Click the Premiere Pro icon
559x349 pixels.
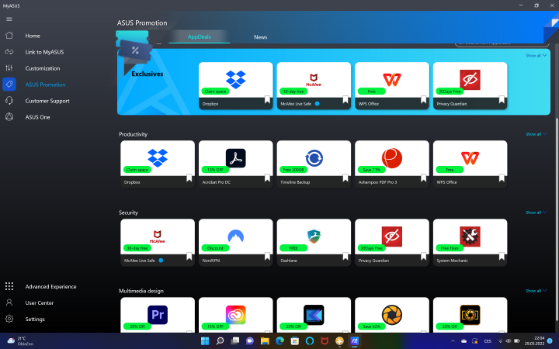pyautogui.click(x=158, y=314)
